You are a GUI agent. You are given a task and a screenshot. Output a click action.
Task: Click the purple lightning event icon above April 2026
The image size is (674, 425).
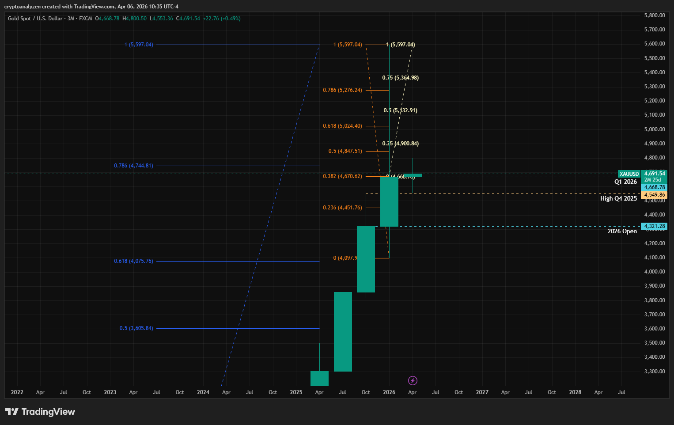[412, 380]
